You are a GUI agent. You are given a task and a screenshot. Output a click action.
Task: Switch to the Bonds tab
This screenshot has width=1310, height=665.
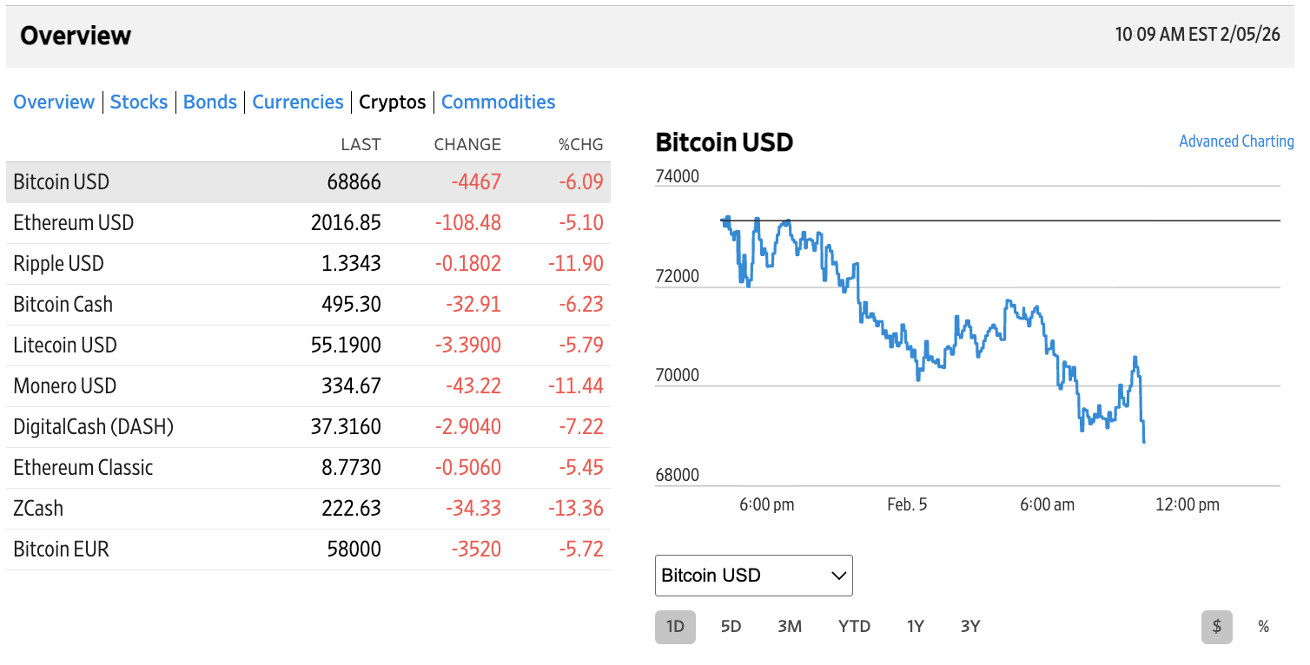(210, 102)
